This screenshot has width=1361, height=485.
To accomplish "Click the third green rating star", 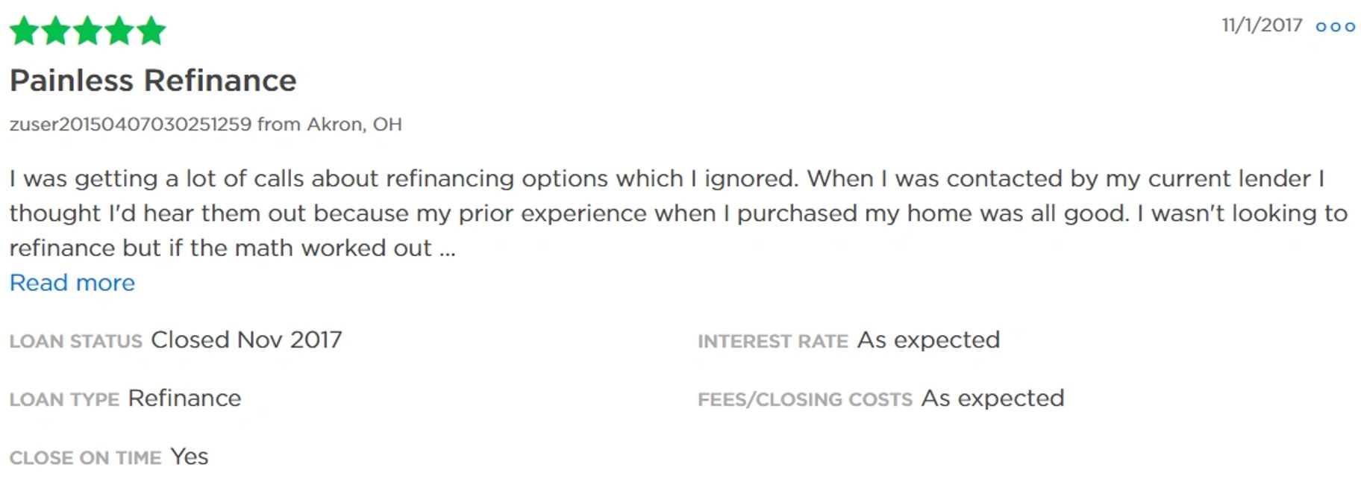I will (x=88, y=31).
